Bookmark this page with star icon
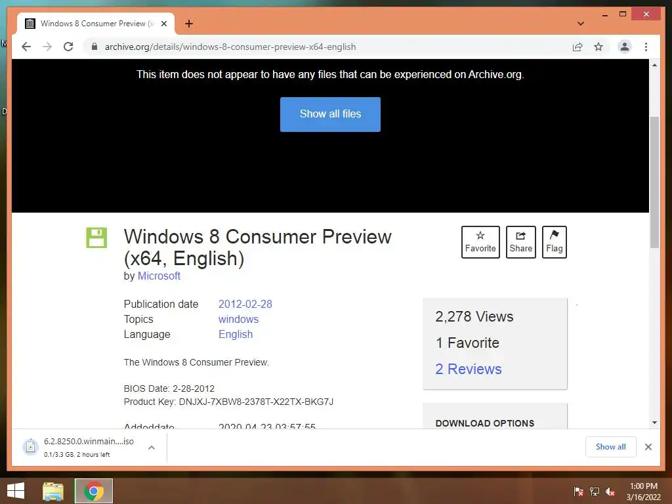Screen dimensions: 672x504 [x=598, y=47]
